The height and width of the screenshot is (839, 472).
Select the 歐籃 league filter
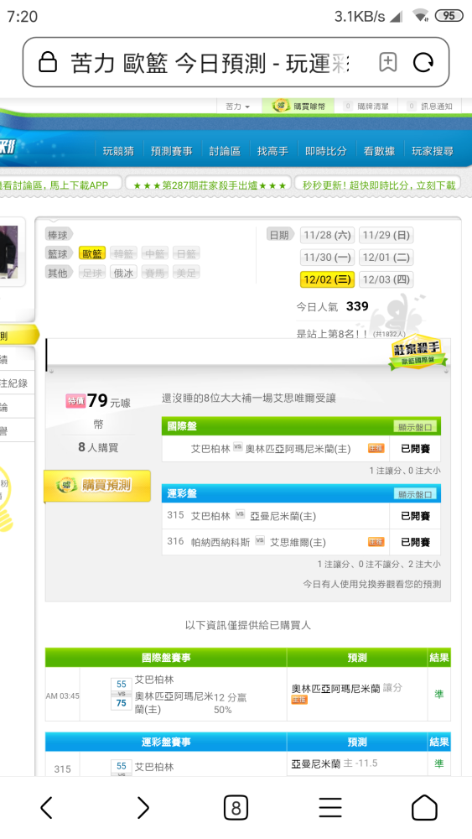tap(92, 253)
